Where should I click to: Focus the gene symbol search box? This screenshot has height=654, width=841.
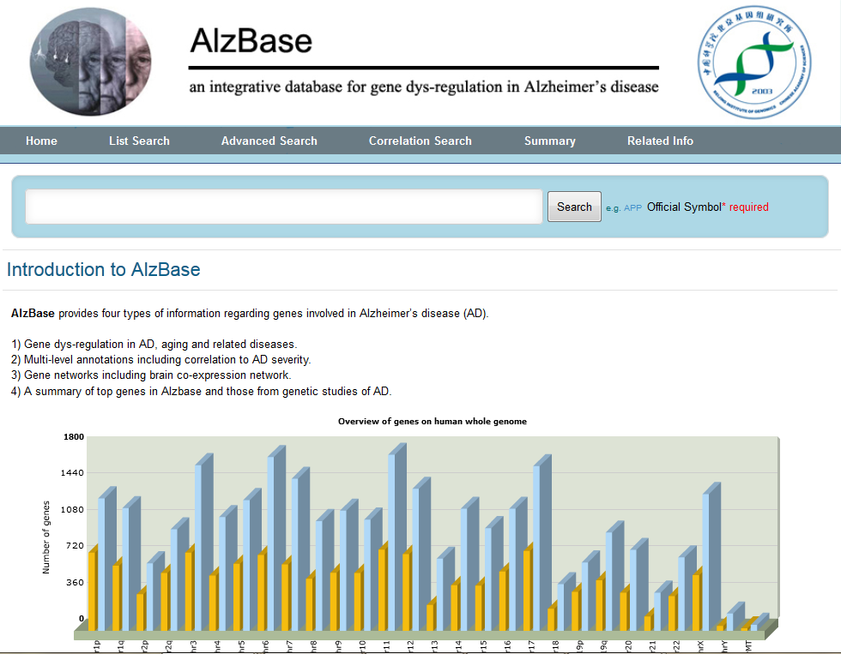click(x=284, y=207)
